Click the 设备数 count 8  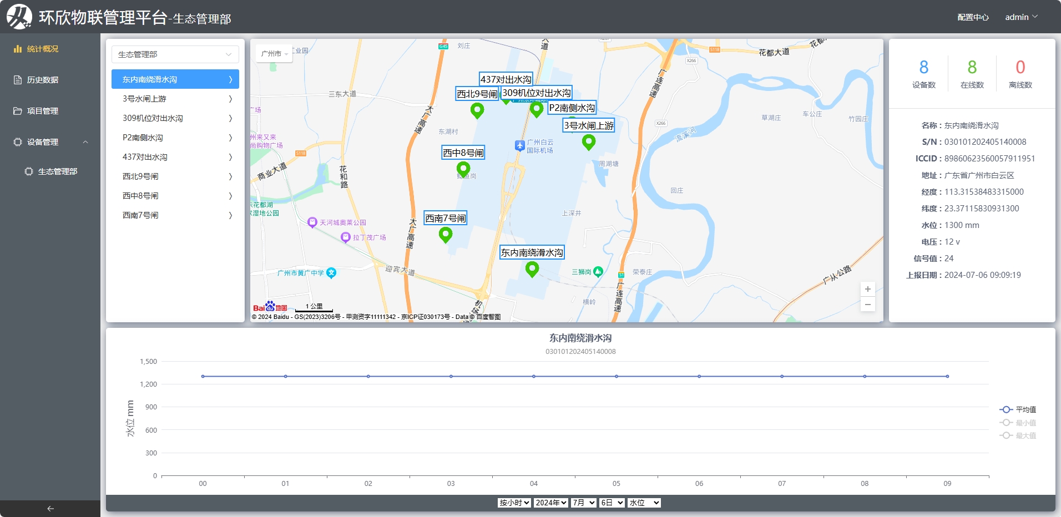click(x=924, y=67)
